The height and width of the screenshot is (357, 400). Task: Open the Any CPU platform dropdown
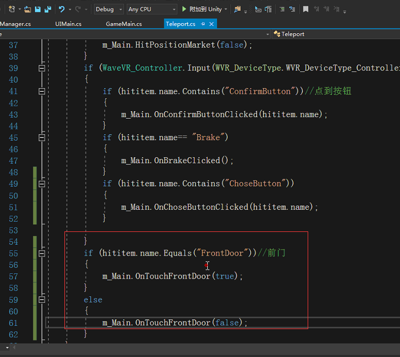tap(152, 10)
